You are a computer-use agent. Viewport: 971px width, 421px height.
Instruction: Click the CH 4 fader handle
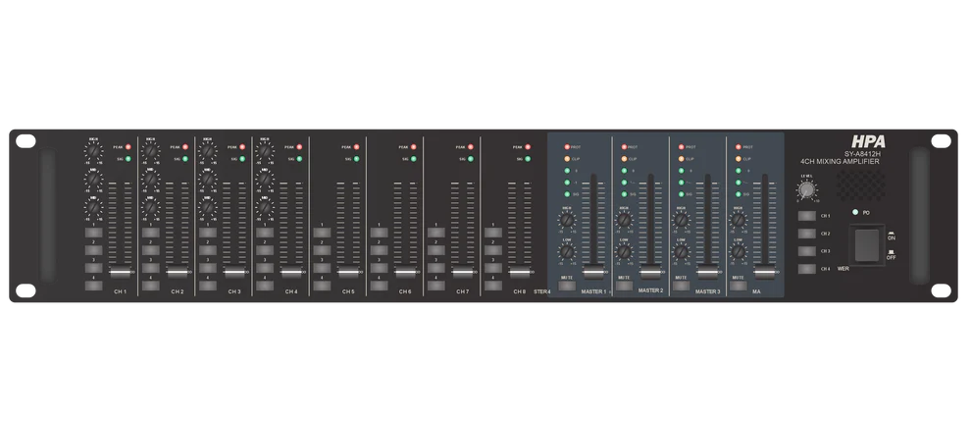(291, 273)
